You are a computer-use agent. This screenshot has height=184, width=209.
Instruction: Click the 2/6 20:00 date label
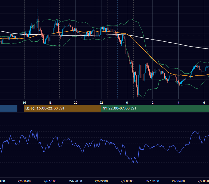coord(76,181)
